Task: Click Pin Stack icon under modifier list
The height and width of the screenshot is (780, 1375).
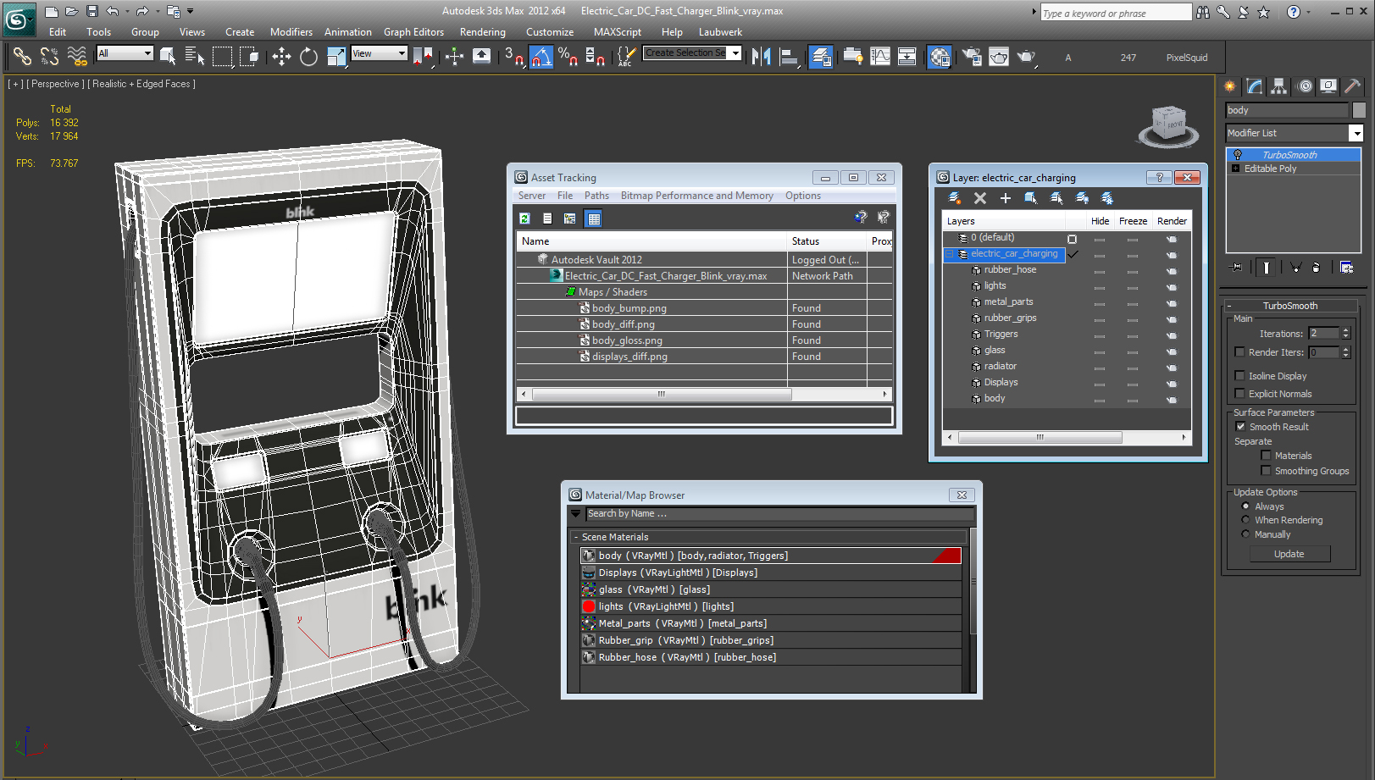Action: [x=1237, y=267]
